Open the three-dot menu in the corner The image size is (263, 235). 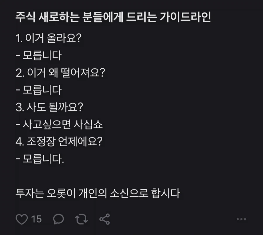click(240, 218)
